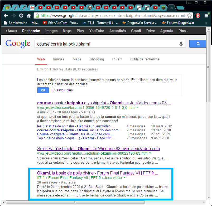The height and width of the screenshot is (206, 212).
Task: Show hidden bookmarks with the » chevron
Action: (x=206, y=23)
